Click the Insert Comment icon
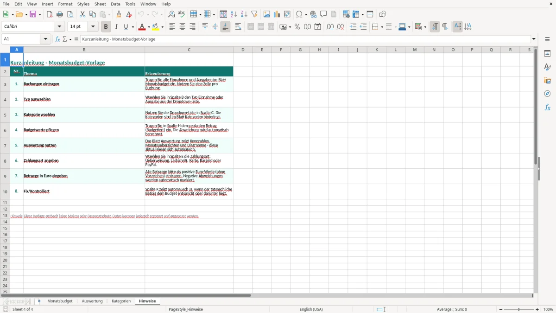Image resolution: width=556 pixels, height=313 pixels. [x=323, y=14]
